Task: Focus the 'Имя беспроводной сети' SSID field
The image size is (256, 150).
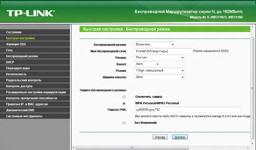Action: coord(163,51)
